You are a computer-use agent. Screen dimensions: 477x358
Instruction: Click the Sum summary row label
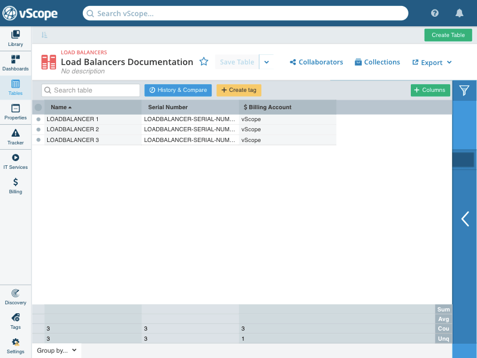point(444,309)
